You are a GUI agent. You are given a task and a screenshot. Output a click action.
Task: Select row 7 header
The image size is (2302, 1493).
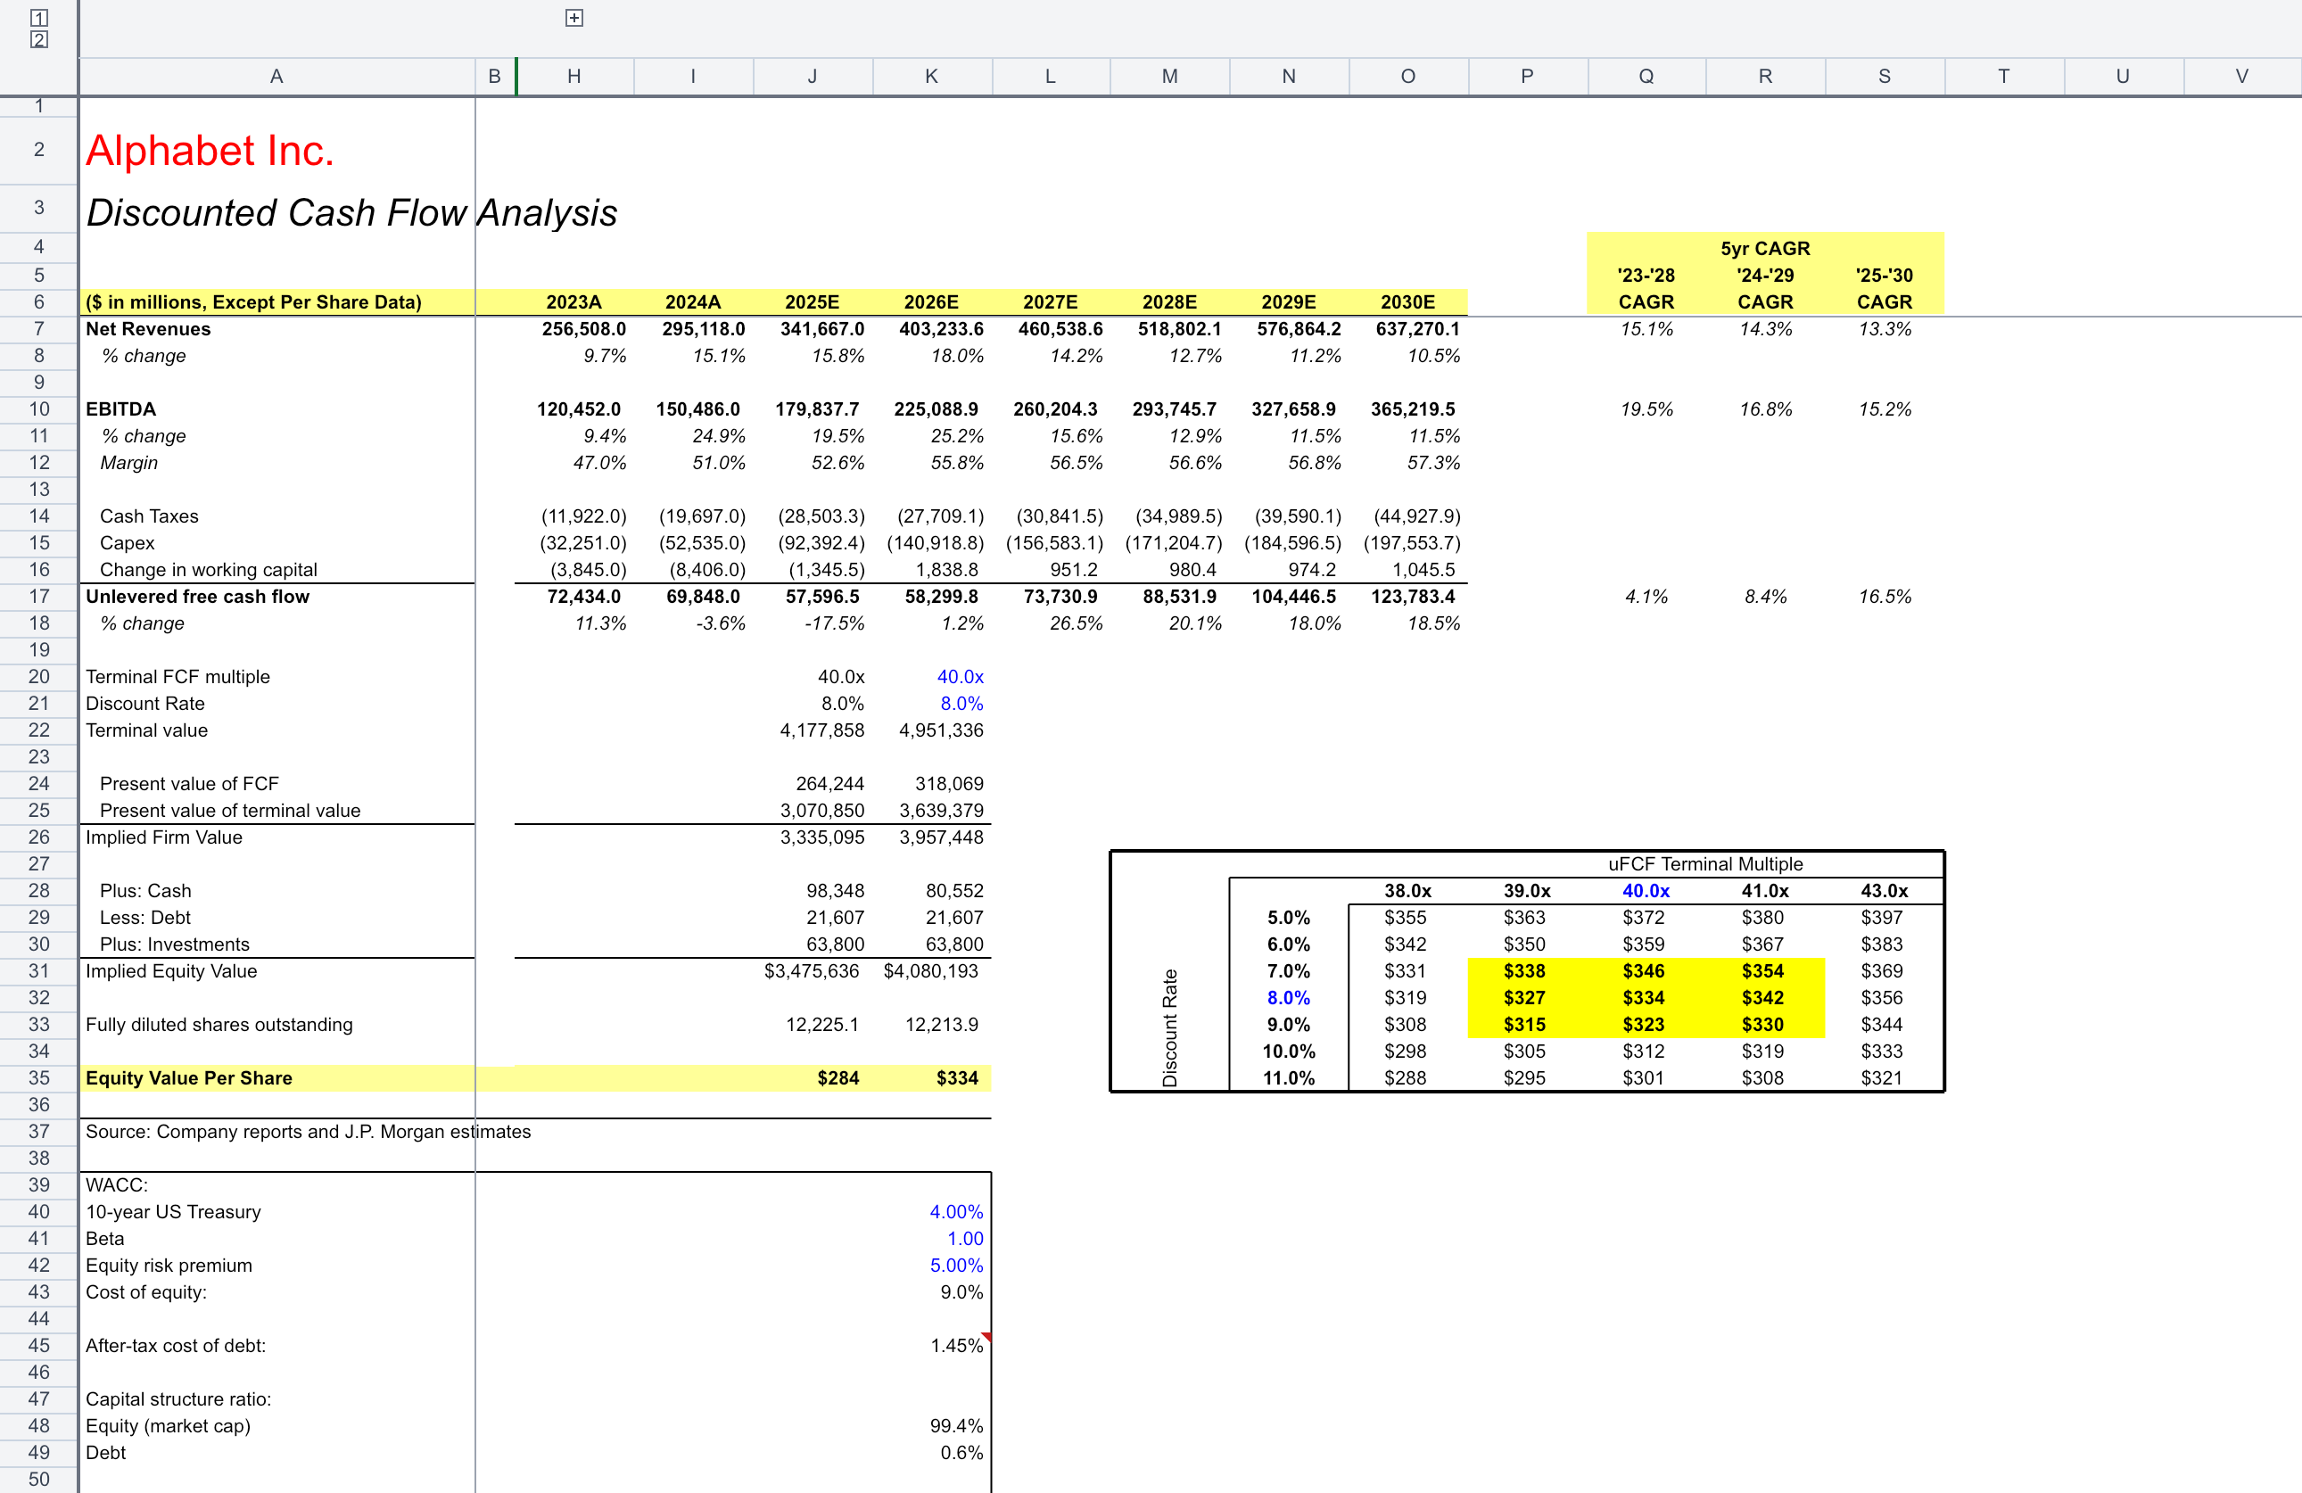pos(38,329)
